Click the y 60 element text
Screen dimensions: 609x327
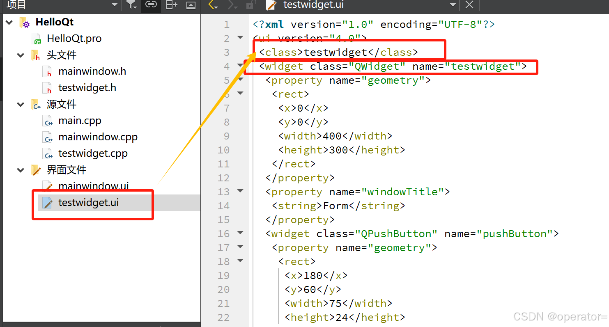coord(313,290)
